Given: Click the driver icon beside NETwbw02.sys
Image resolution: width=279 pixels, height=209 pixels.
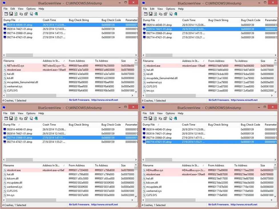Looking at the screenshot, I should [5, 66].
